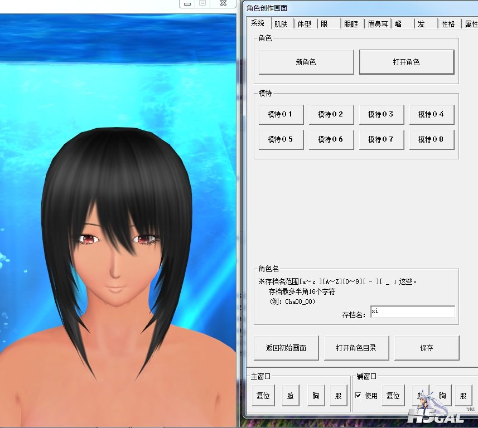Open the 发 hair tab
The height and width of the screenshot is (428, 478).
point(422,24)
